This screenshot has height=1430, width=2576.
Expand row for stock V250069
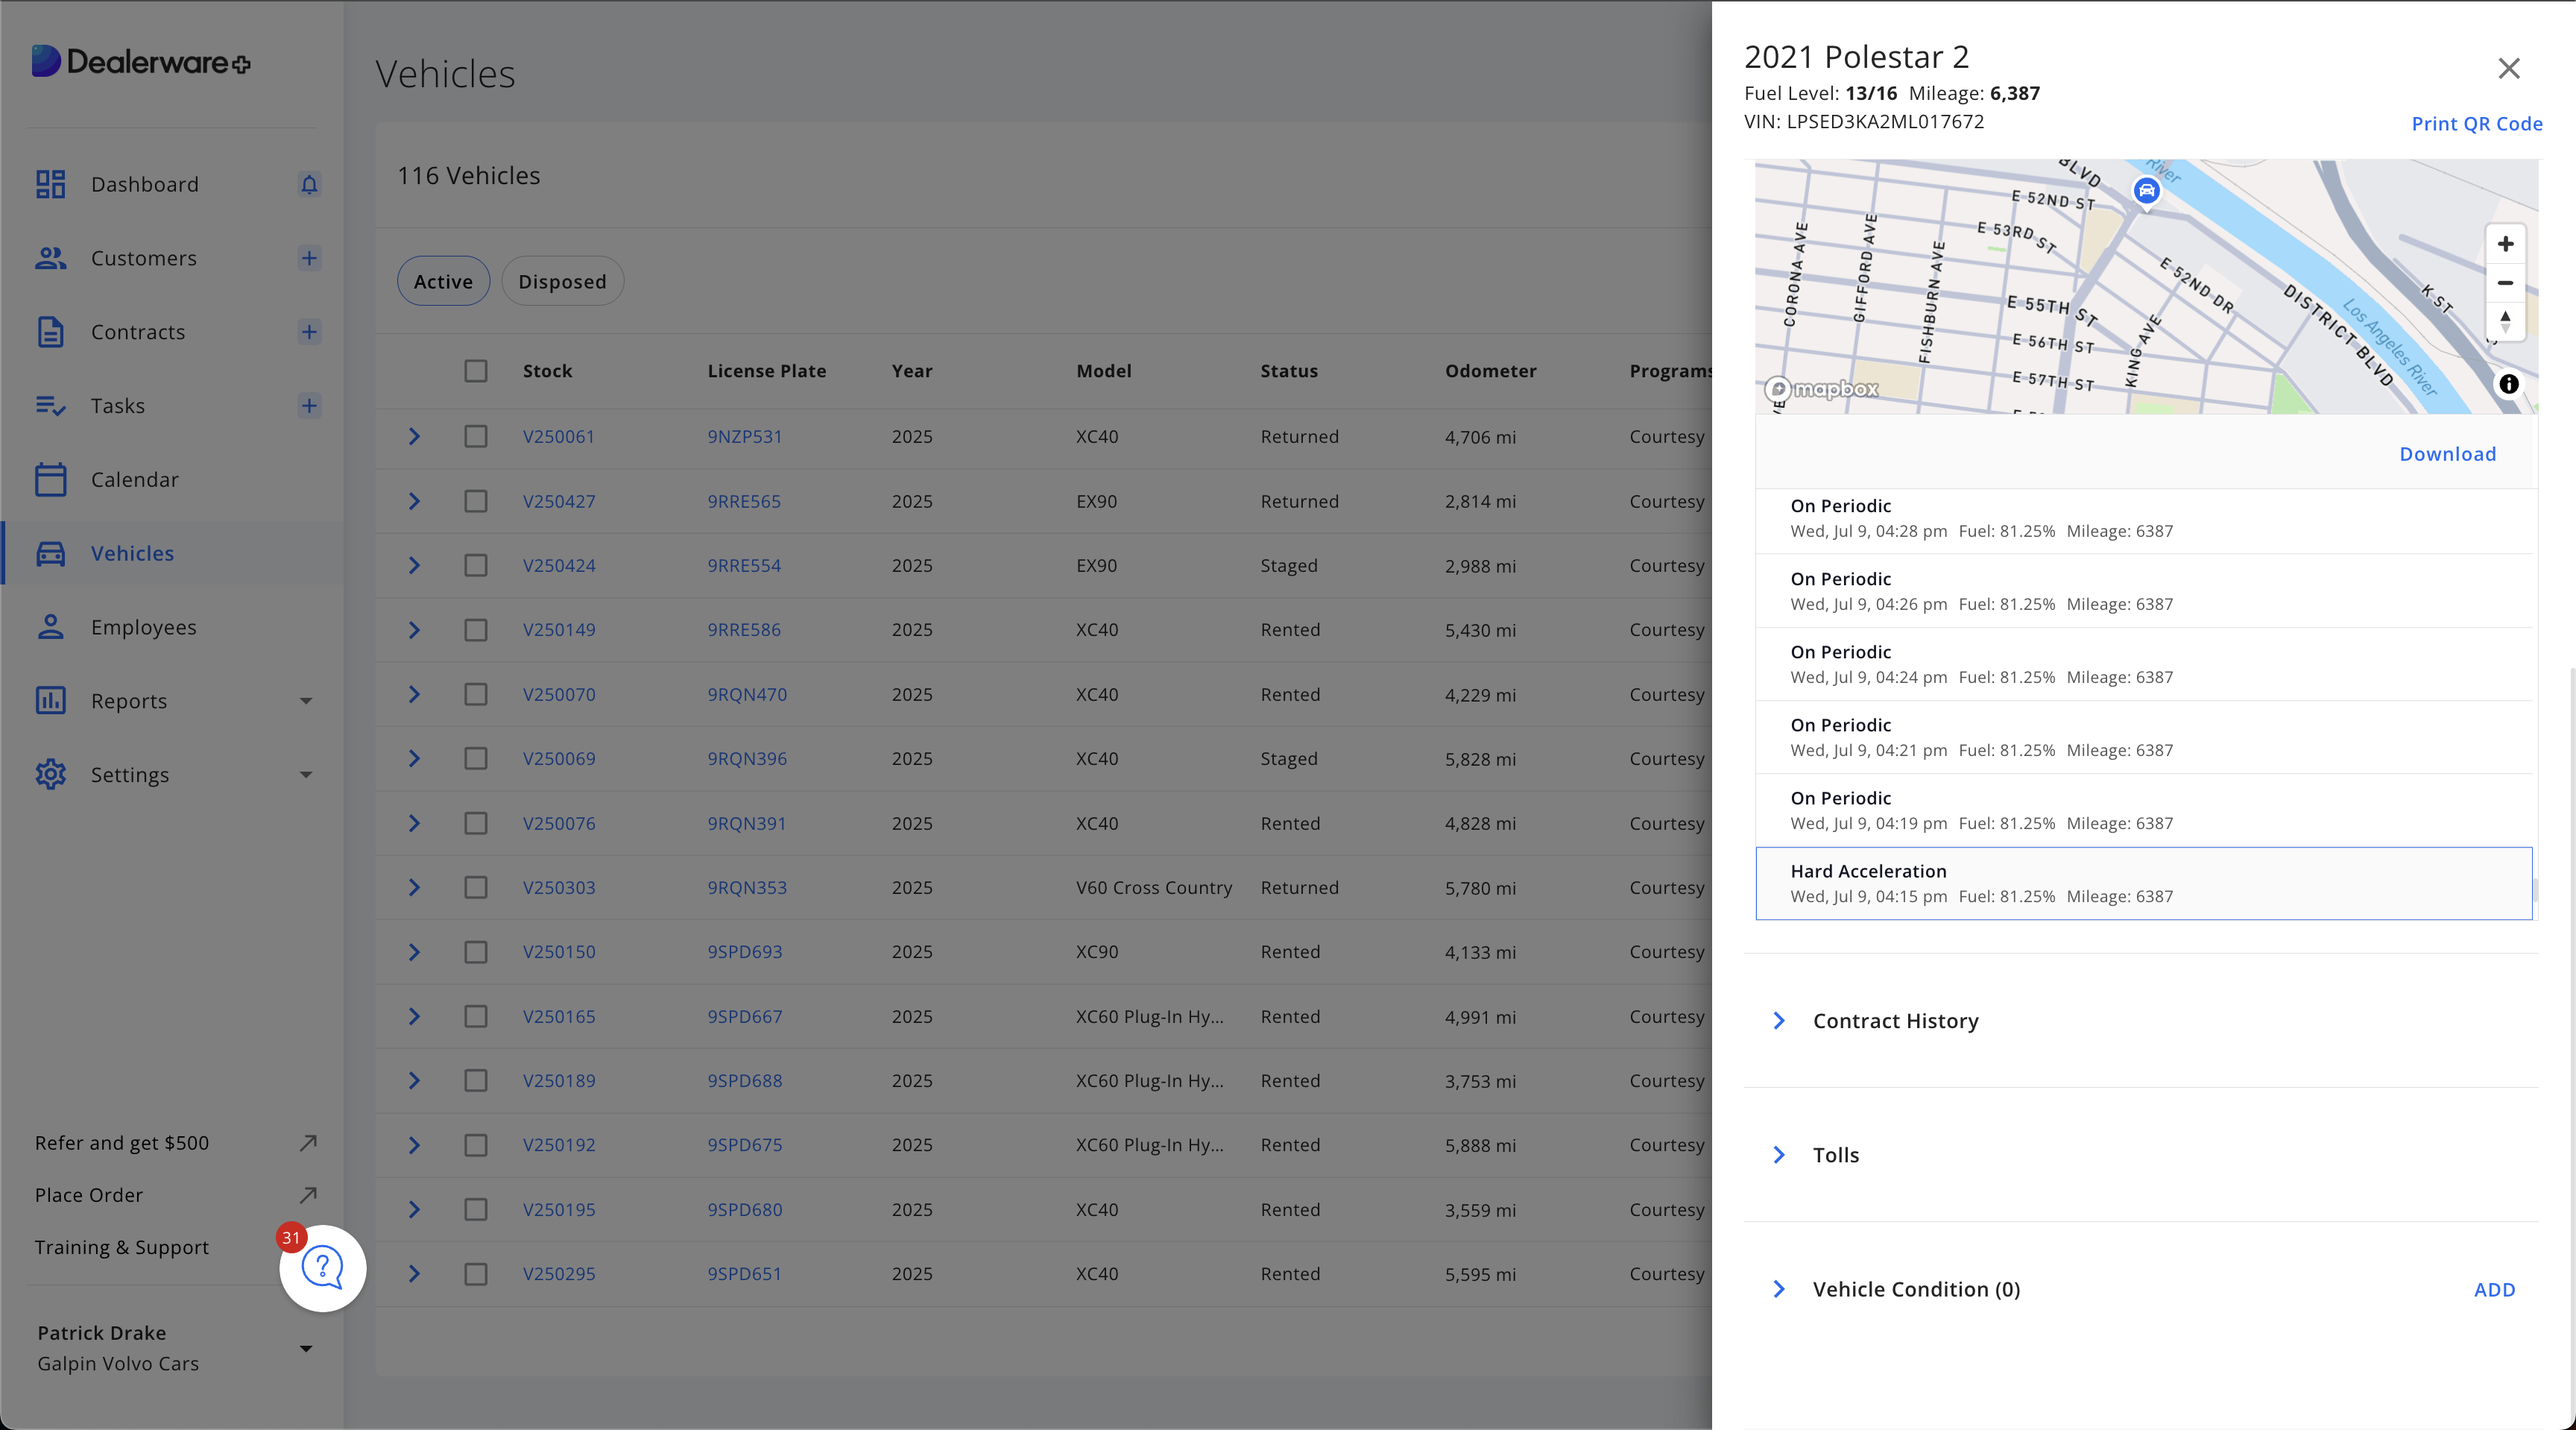point(414,759)
